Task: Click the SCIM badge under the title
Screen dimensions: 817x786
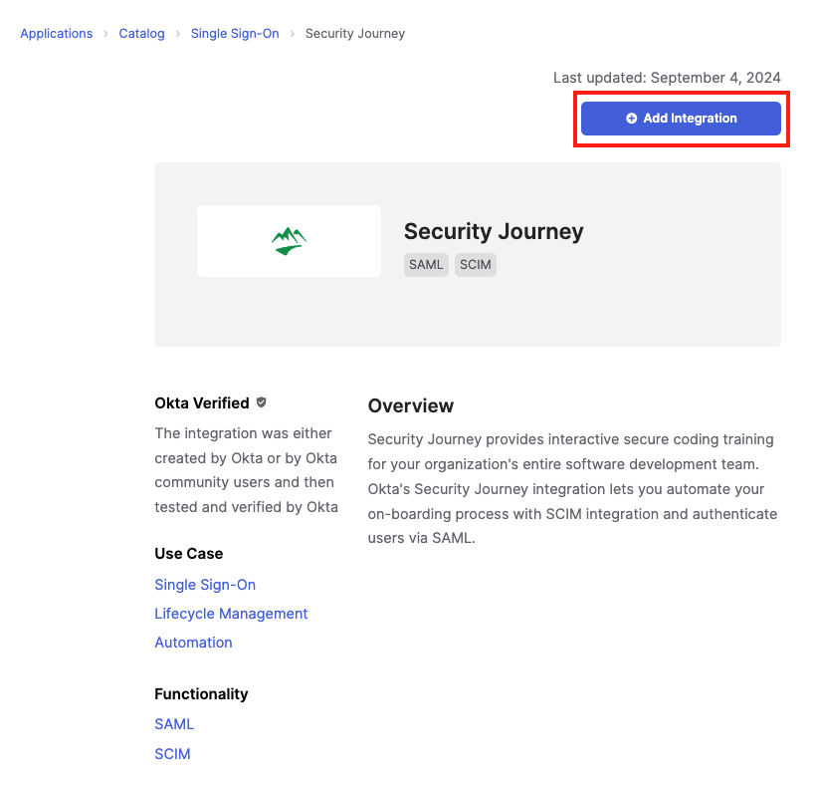Action: (475, 265)
